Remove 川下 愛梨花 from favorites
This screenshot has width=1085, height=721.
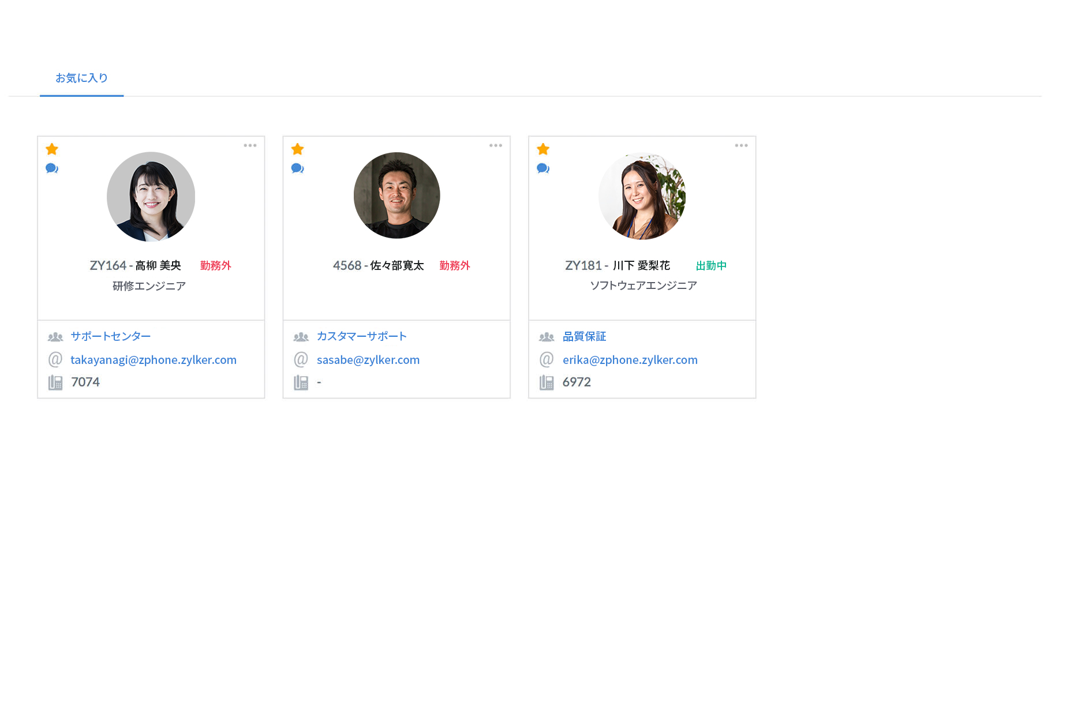(x=542, y=149)
